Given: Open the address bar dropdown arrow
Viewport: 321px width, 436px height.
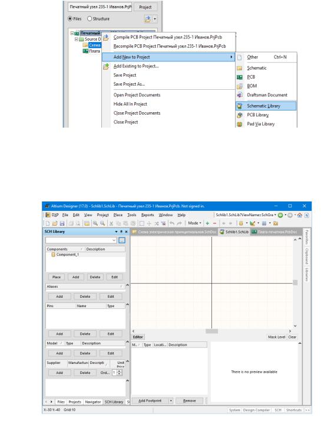Looking at the screenshot, I should 275,215.
